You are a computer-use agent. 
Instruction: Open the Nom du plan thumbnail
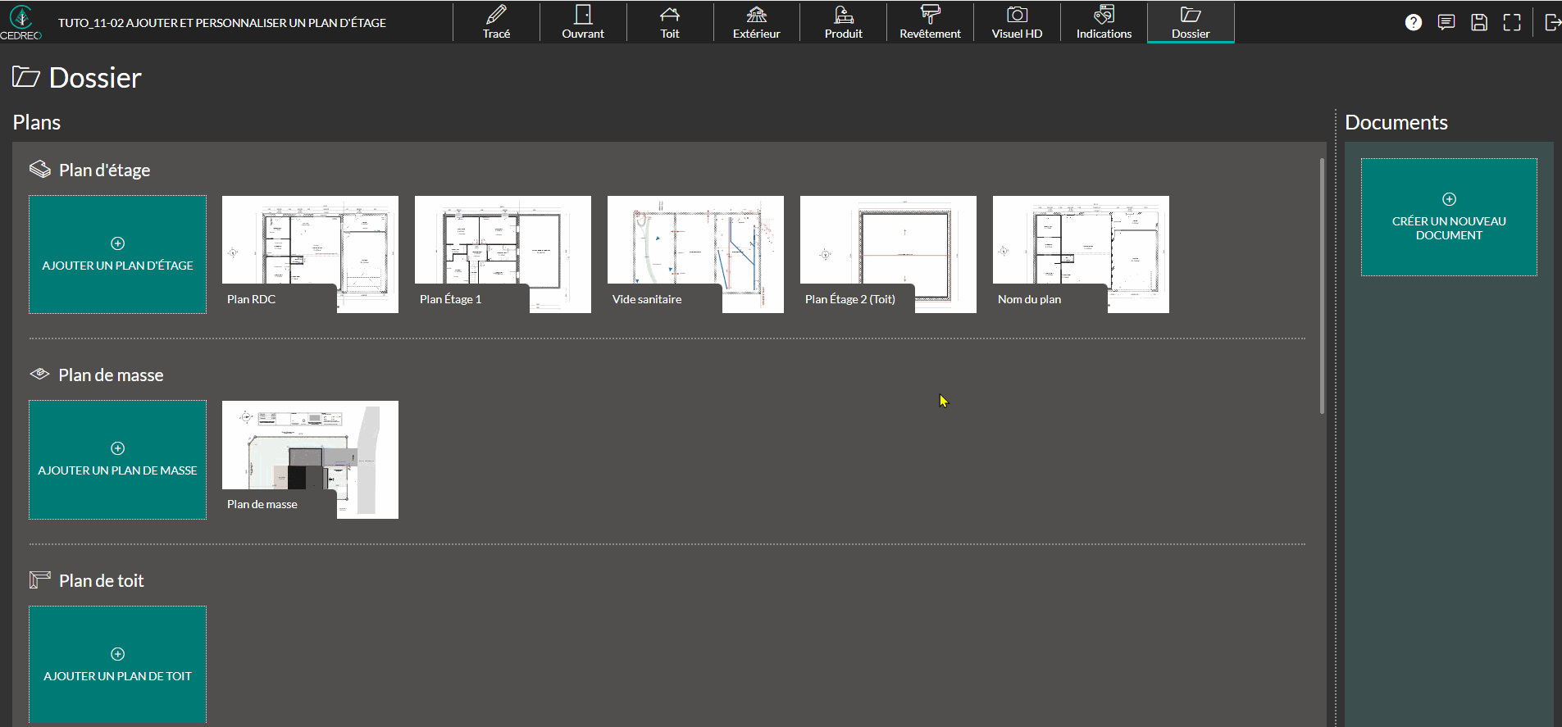pyautogui.click(x=1081, y=254)
